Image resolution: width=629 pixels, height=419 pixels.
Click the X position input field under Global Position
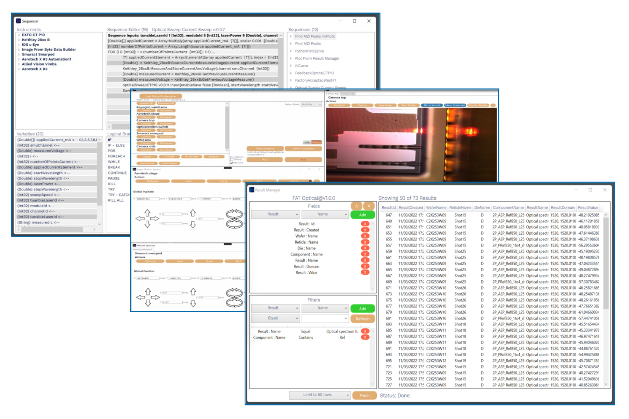pyautogui.click(x=147, y=199)
